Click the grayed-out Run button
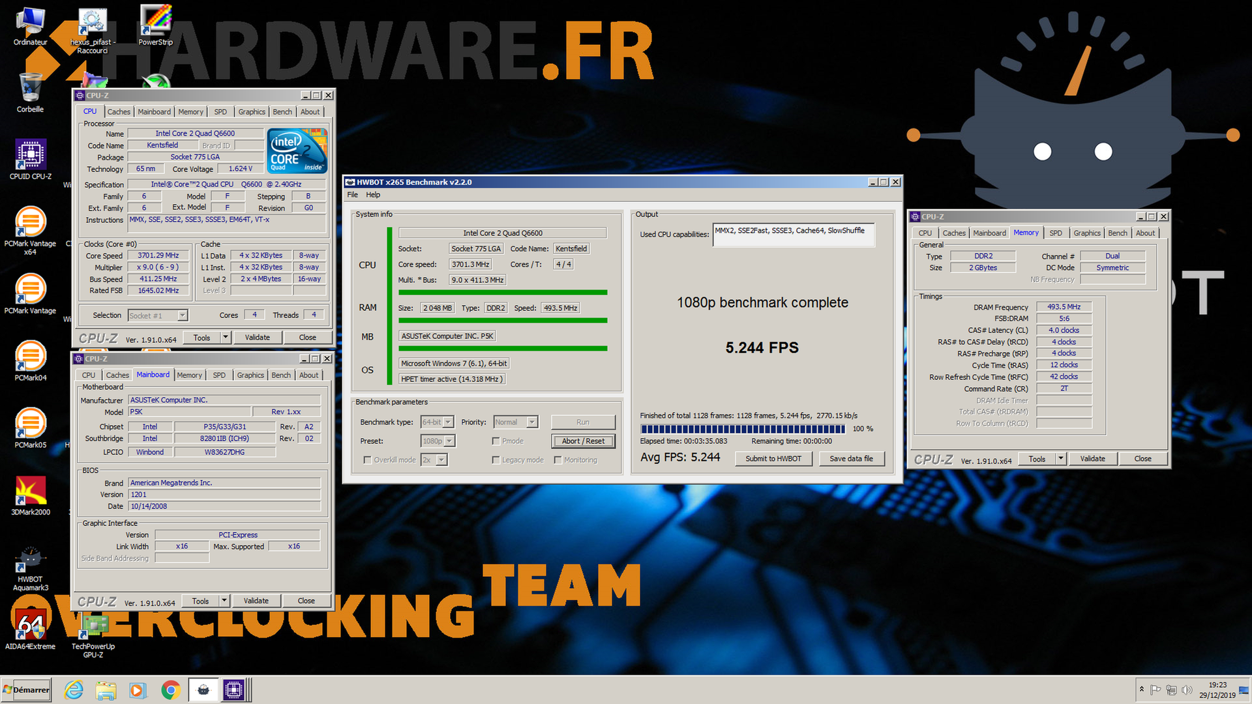 coord(583,422)
